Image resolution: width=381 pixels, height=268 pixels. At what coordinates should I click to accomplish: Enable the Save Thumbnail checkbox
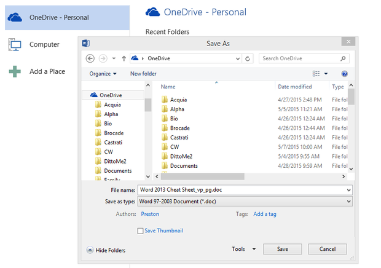(141, 231)
